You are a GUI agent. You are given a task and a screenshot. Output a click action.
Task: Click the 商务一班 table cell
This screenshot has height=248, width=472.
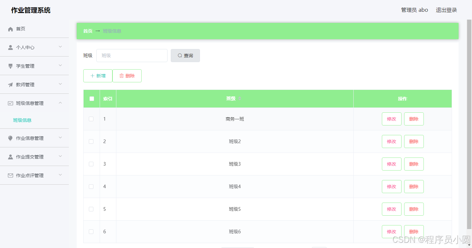click(235, 119)
